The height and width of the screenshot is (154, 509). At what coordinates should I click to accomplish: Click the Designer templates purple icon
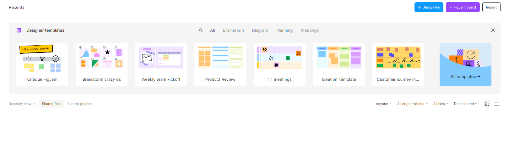[19, 30]
